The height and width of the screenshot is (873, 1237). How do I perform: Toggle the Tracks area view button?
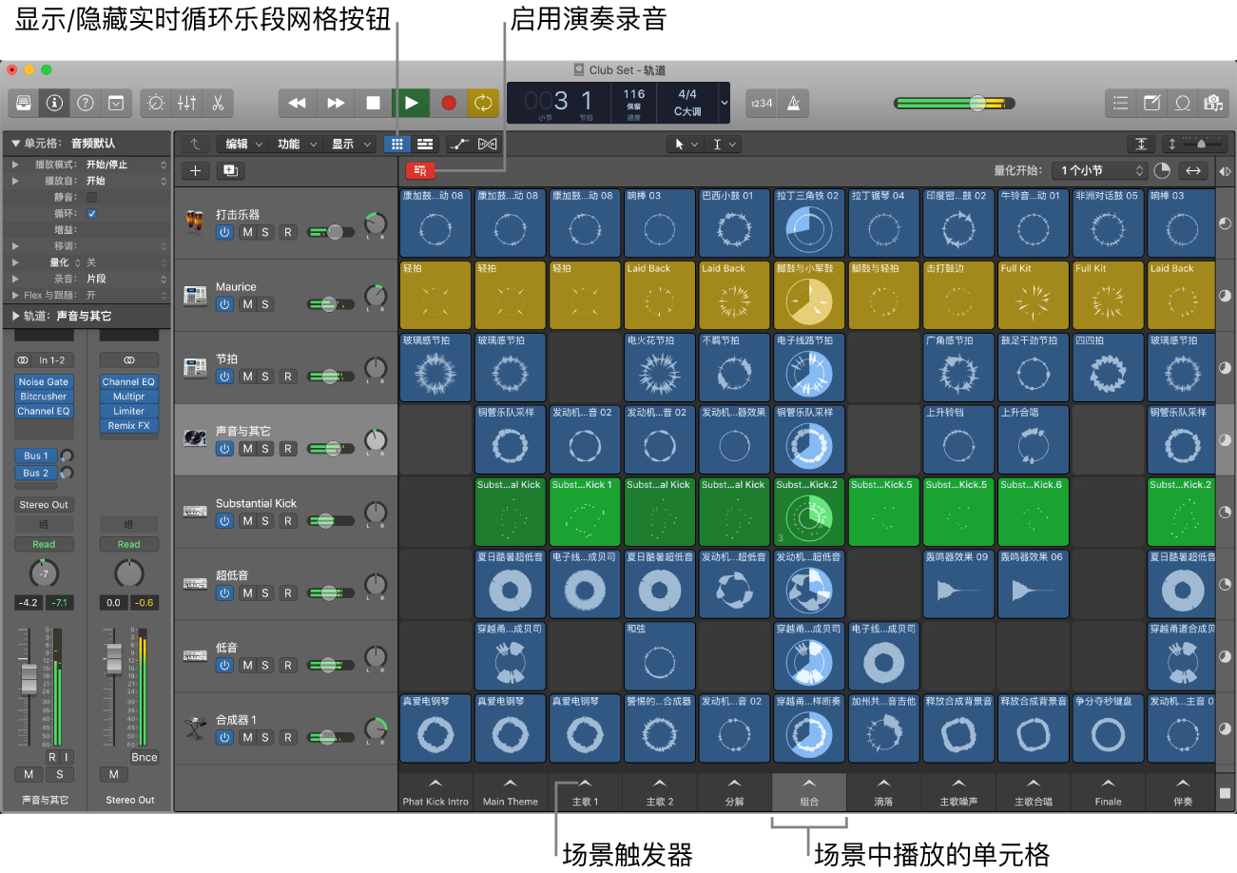[x=424, y=144]
